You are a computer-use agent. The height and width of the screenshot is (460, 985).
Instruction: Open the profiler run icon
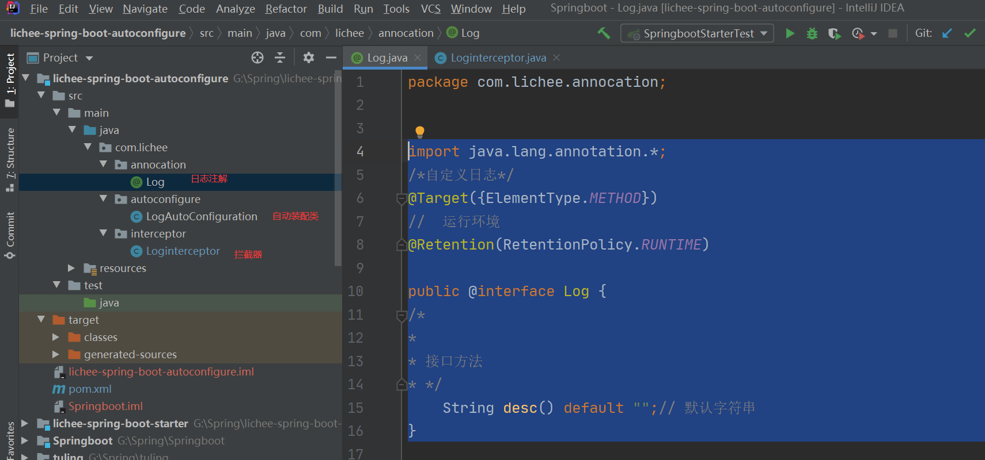[858, 33]
